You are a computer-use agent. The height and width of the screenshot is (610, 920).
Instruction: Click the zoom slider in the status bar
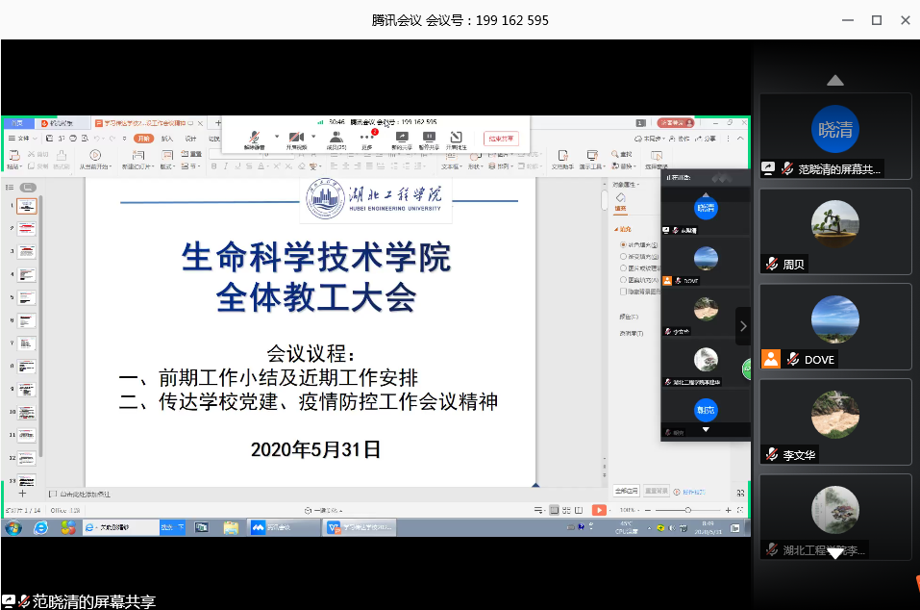pos(687,509)
